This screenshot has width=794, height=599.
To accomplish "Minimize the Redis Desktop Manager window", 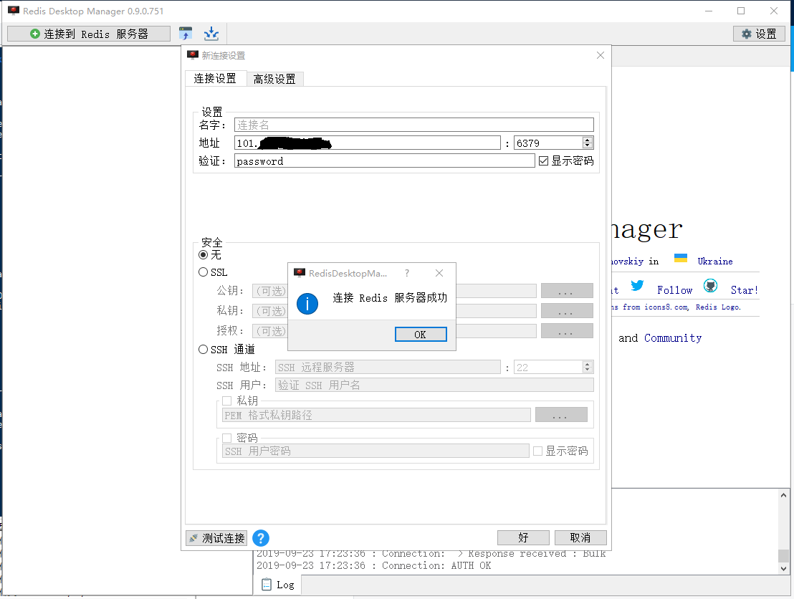I will point(709,11).
